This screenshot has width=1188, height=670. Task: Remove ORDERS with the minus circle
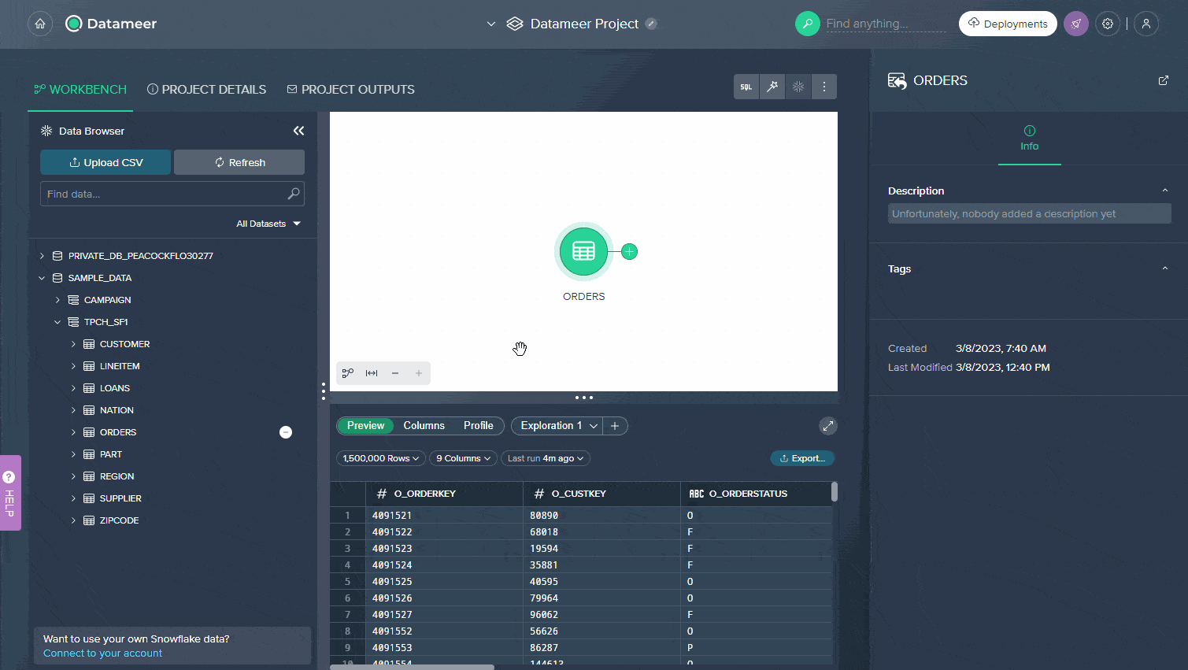286,432
